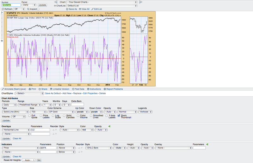Open Past Data
Viewport: 253px width, 163px height.
[x=78, y=89]
